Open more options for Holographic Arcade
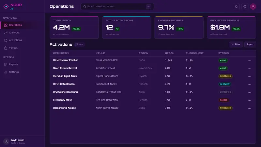The width and height of the screenshot is (261, 147). click(249, 108)
